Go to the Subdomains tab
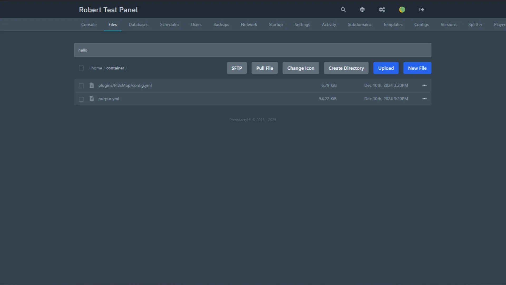The height and width of the screenshot is (285, 506). point(359,25)
